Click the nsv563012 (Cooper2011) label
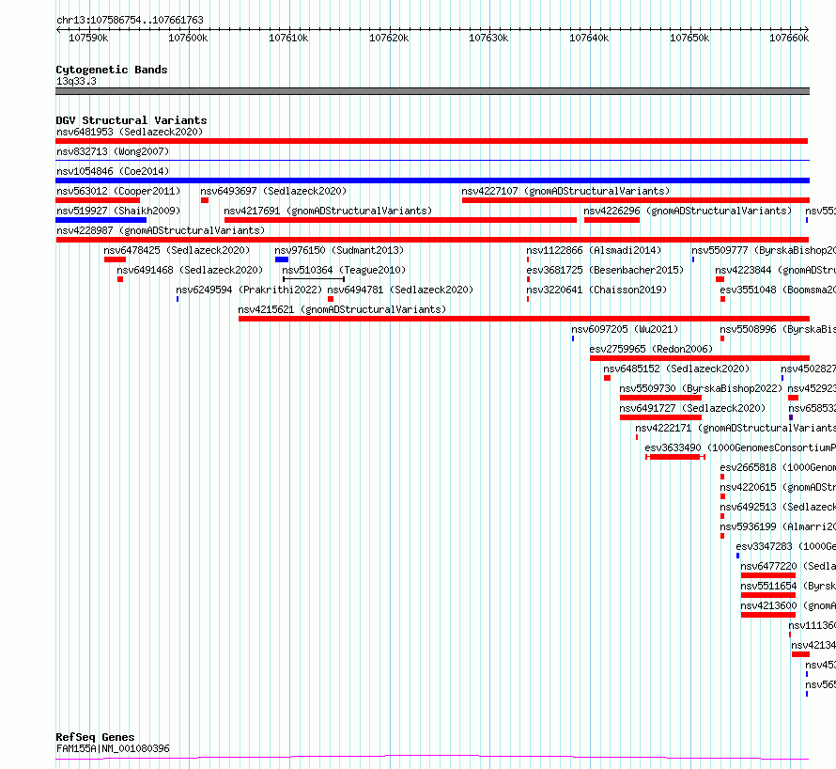This screenshot has height=769, width=836. click(x=118, y=191)
